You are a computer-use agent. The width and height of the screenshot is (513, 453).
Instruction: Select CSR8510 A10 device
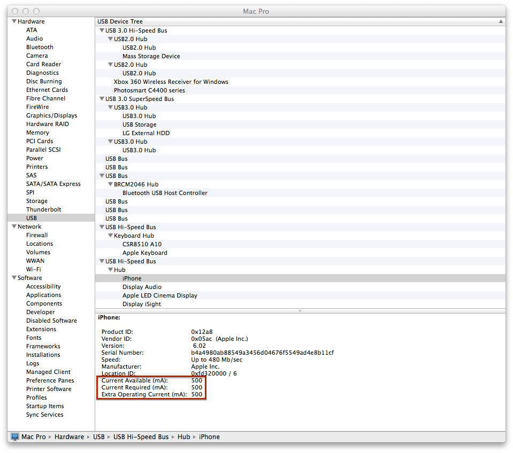142,244
